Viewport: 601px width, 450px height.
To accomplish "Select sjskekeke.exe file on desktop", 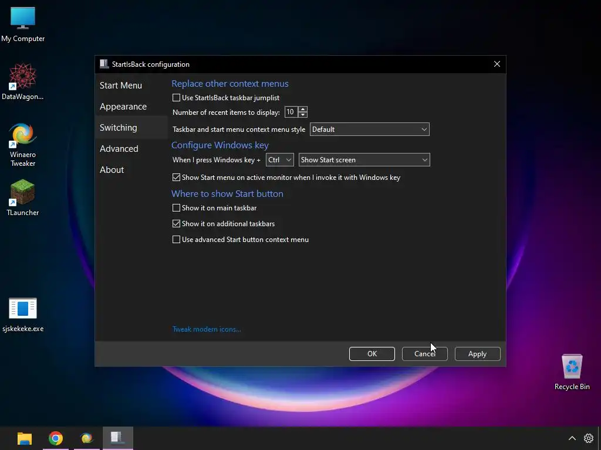I will (x=23, y=315).
